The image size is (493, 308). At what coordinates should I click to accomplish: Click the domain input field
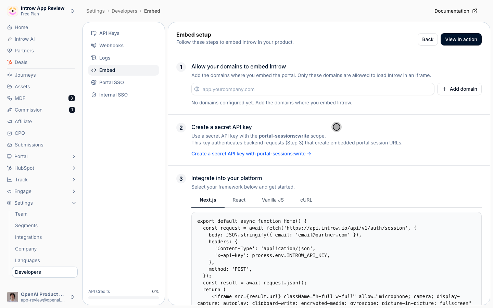pos(313,89)
